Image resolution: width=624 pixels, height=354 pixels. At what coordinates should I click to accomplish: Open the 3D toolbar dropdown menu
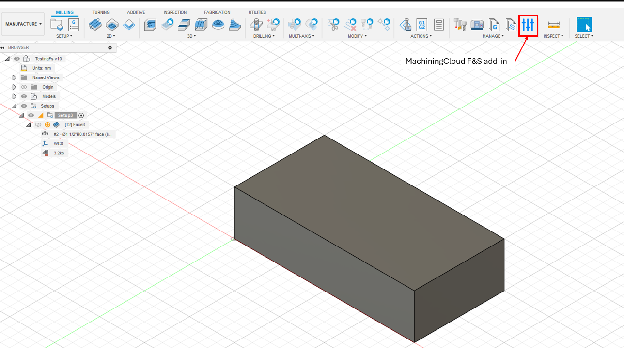click(x=192, y=36)
